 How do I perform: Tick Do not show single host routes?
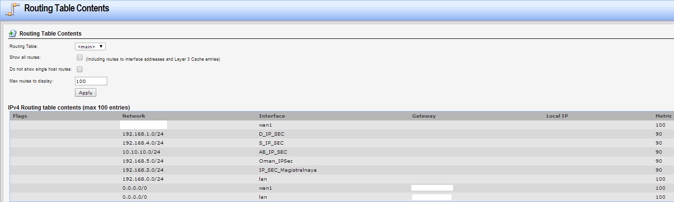[80, 69]
